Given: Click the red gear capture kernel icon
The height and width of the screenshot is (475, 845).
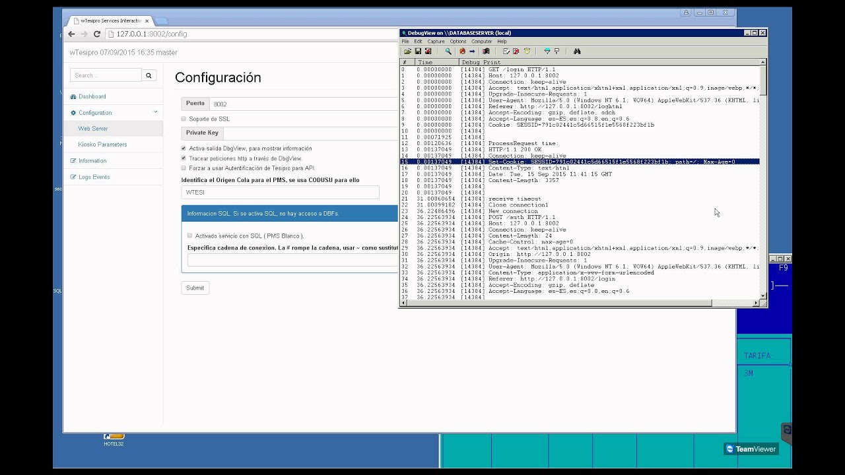Looking at the screenshot, I should pyautogui.click(x=462, y=51).
